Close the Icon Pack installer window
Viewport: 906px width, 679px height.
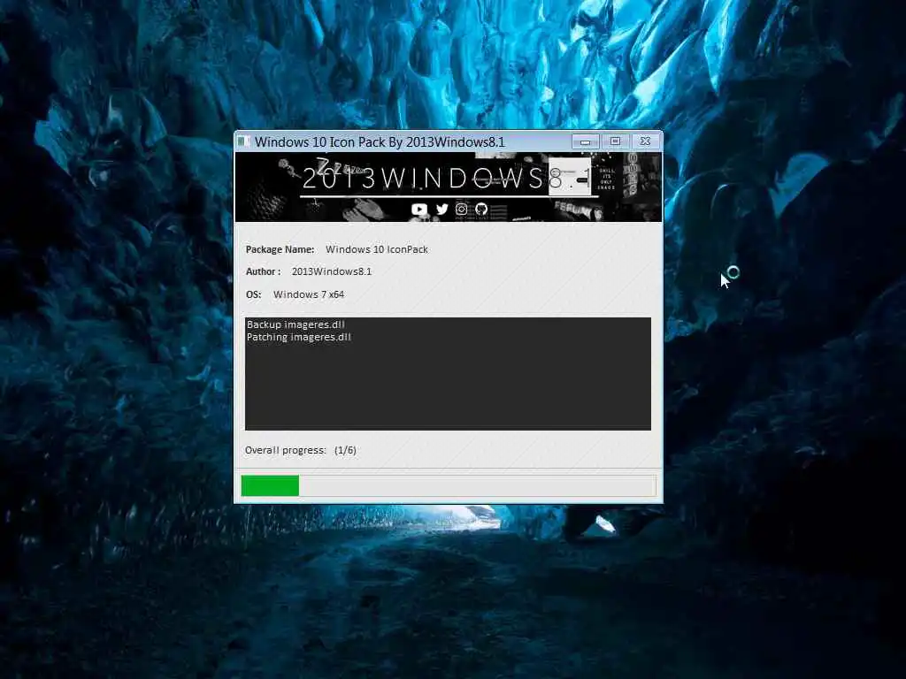coord(645,141)
